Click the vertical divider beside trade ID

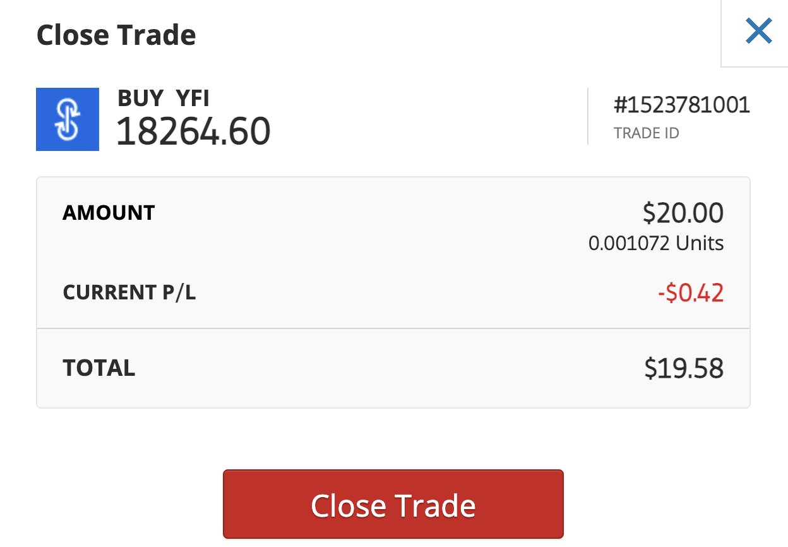[588, 116]
